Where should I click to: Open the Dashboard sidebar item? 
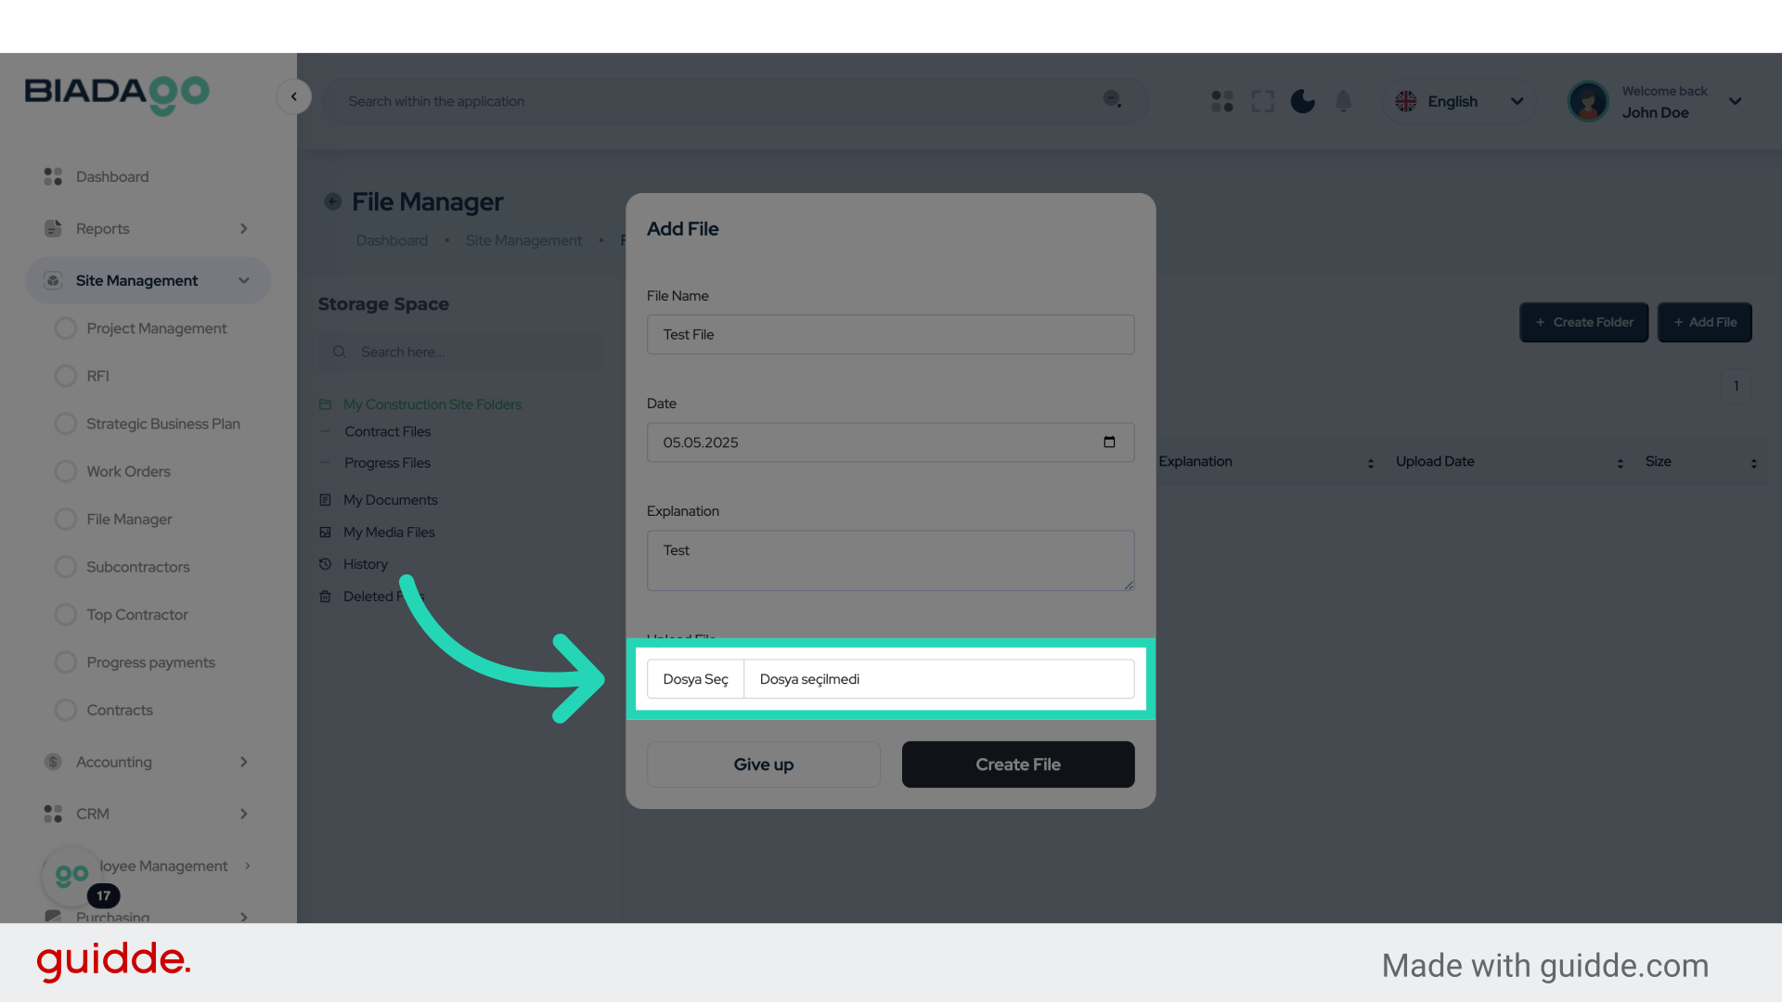click(x=111, y=176)
